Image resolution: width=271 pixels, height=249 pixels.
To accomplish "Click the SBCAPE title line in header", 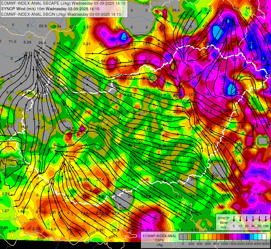I will (63, 3).
